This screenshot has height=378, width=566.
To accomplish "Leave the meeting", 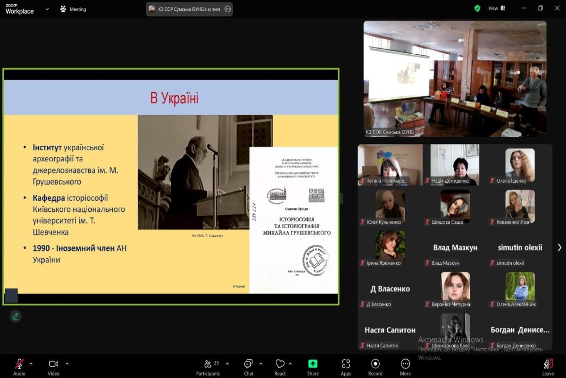I will point(548,366).
